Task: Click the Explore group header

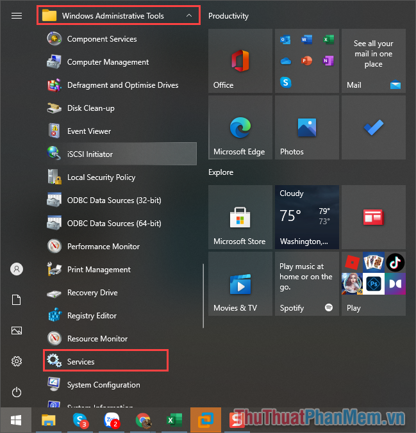Action: (x=221, y=172)
